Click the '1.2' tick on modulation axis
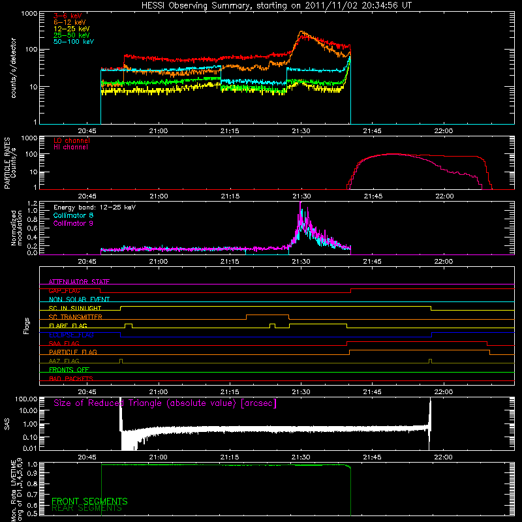The height and width of the screenshot is (522, 522). click(32, 203)
